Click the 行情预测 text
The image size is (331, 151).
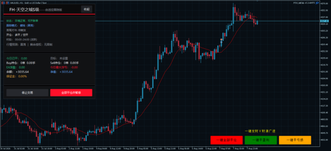pos(16,45)
